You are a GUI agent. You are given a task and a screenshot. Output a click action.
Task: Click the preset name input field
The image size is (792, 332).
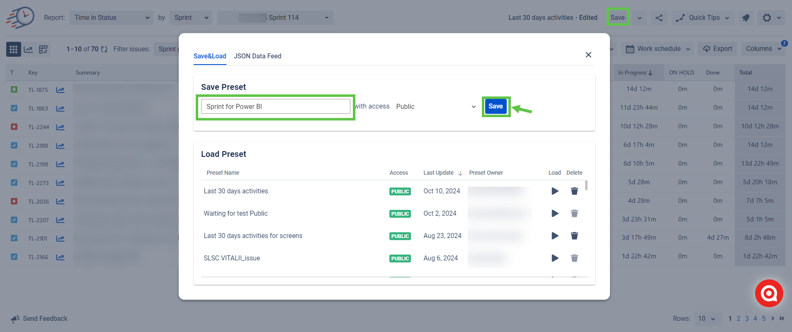[275, 107]
